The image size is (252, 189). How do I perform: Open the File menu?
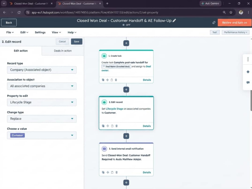tap(10, 32)
